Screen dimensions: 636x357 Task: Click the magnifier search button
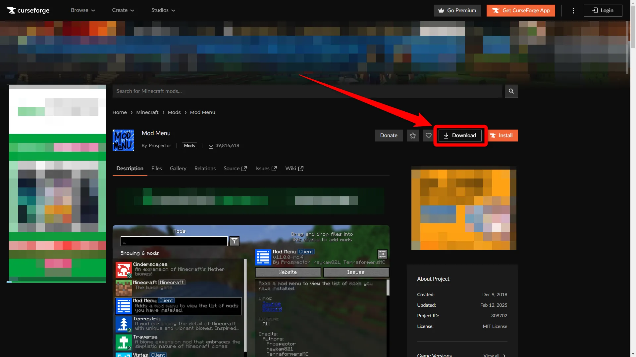[x=511, y=91]
